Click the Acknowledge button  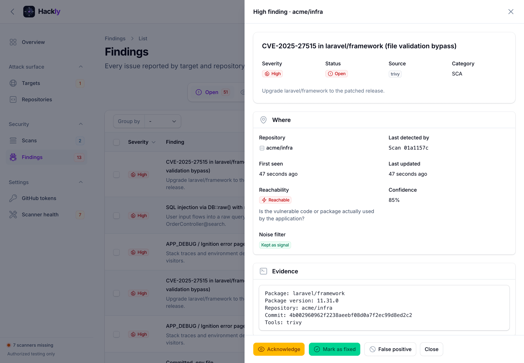(279, 349)
